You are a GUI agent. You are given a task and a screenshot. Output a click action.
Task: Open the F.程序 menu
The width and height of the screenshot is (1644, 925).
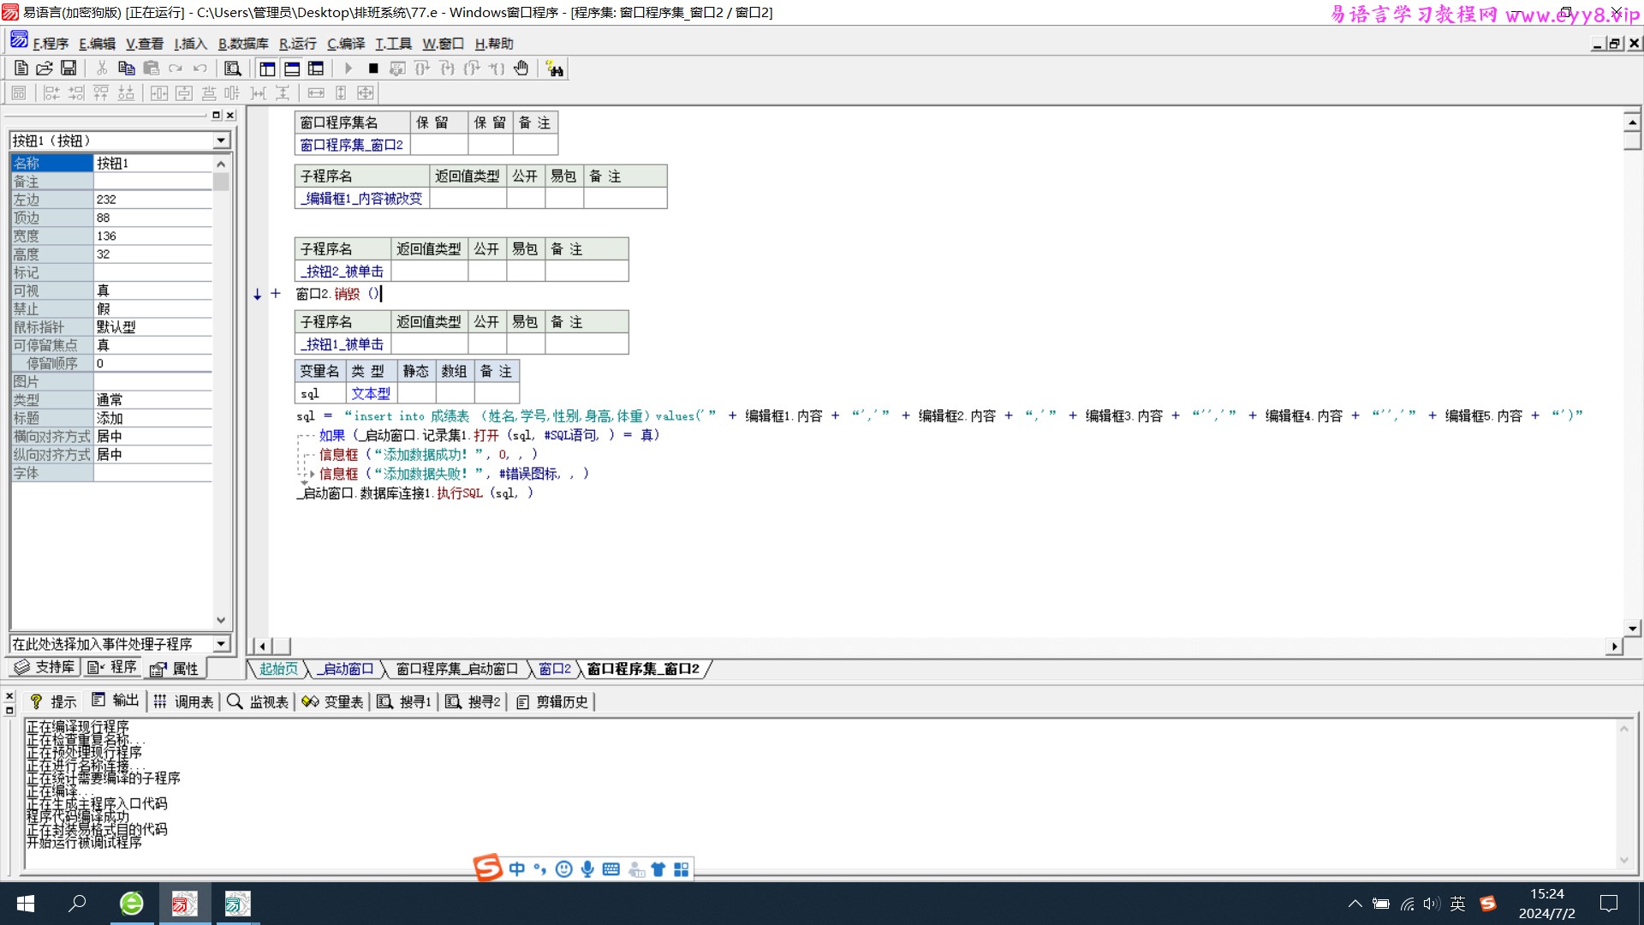tap(51, 44)
